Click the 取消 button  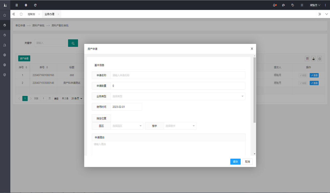tap(247, 162)
